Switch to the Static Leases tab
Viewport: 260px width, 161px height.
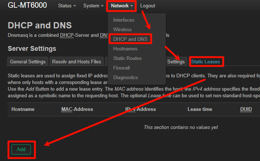coord(206,62)
